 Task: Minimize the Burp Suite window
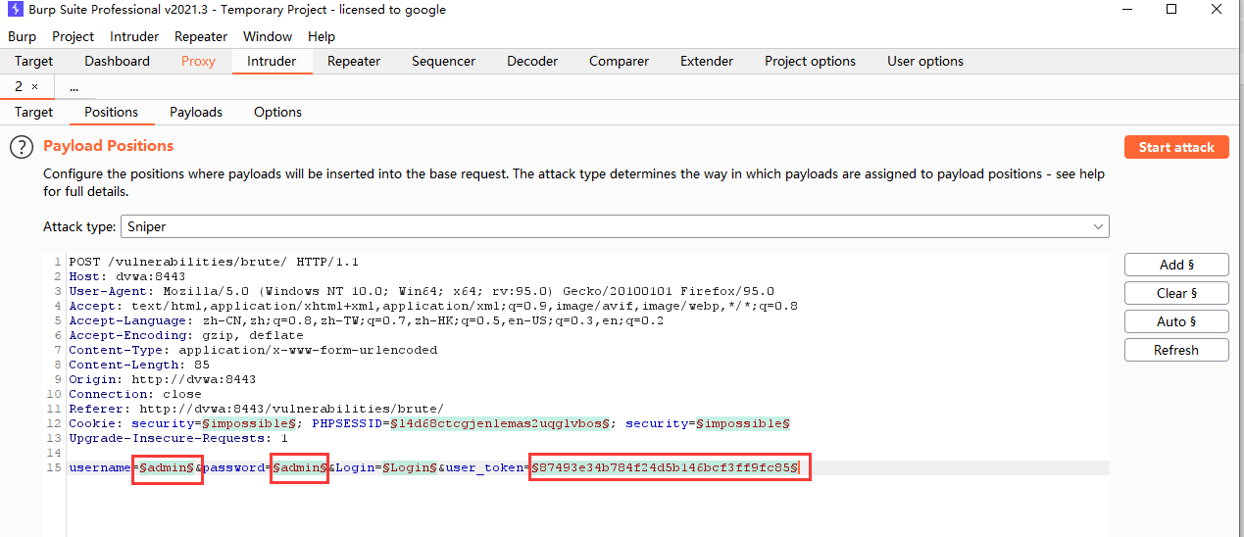coord(1125,10)
